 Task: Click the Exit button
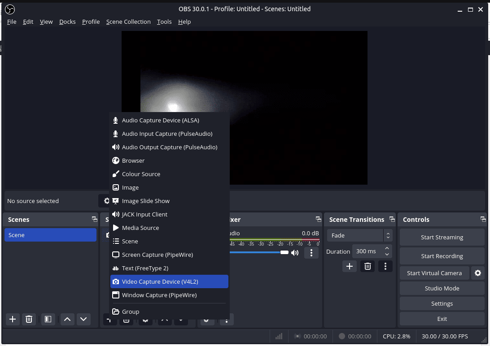[442, 319]
